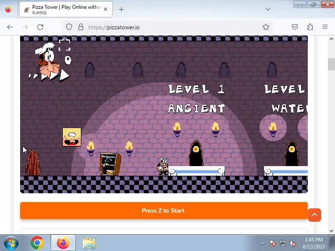This screenshot has height=251, width=335.
Task: Reload the Pizza Tower page
Action: (40, 27)
